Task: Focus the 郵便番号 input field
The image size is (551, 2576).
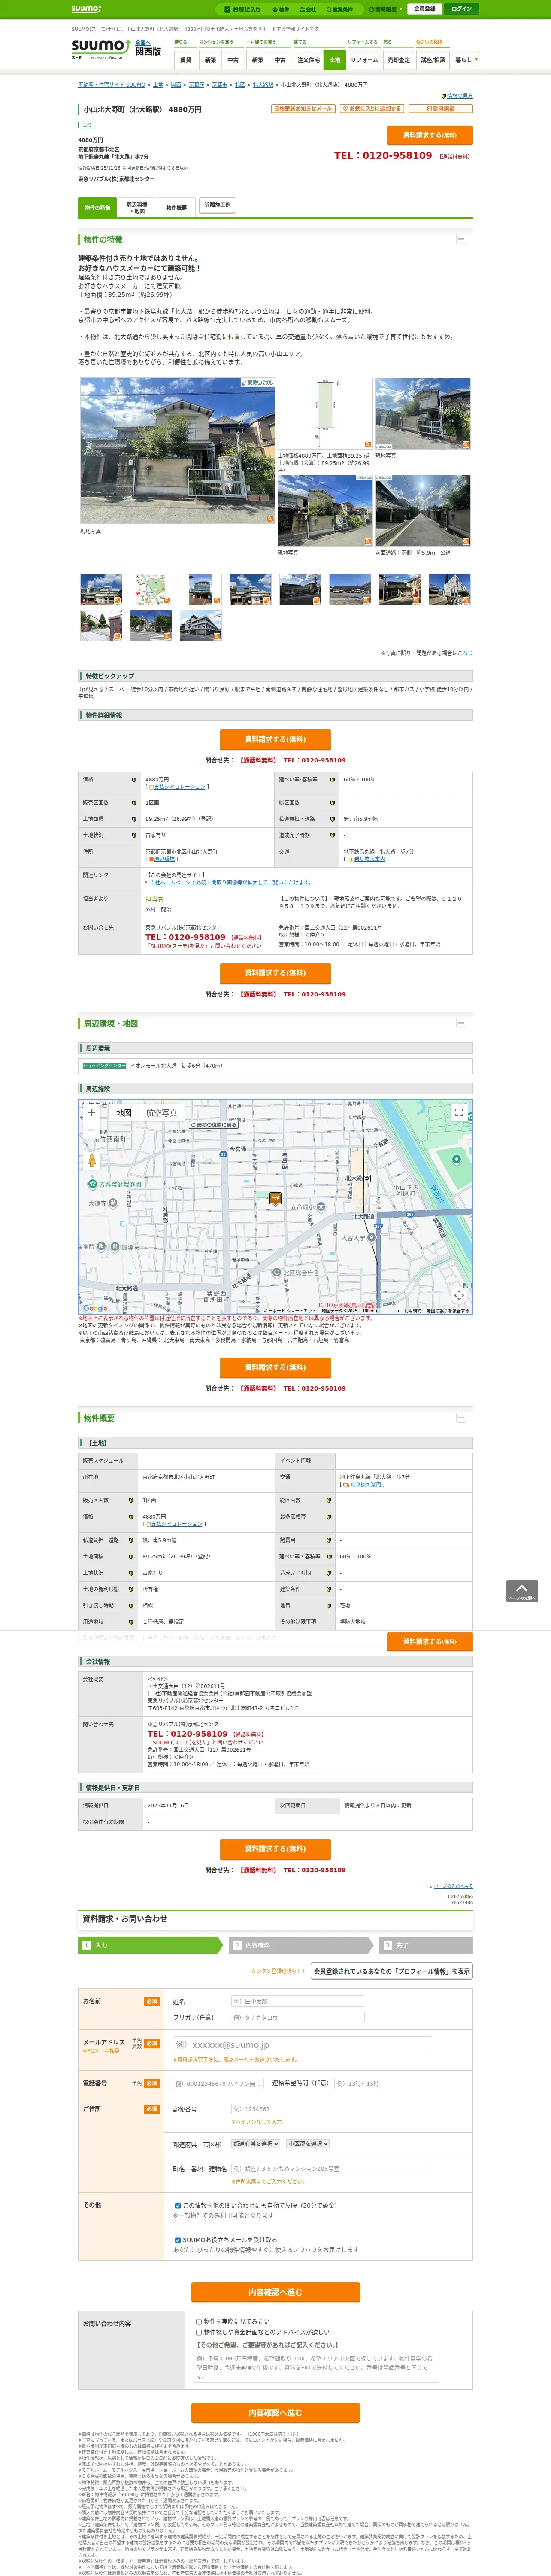Action: pyautogui.click(x=279, y=2109)
